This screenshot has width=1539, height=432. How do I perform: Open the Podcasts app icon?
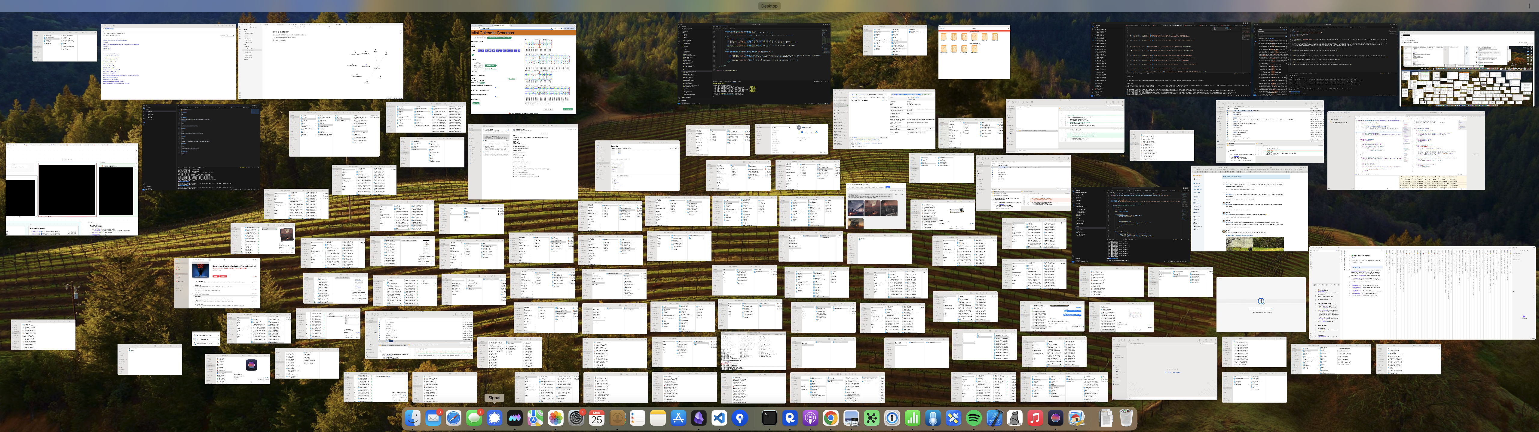(x=810, y=418)
